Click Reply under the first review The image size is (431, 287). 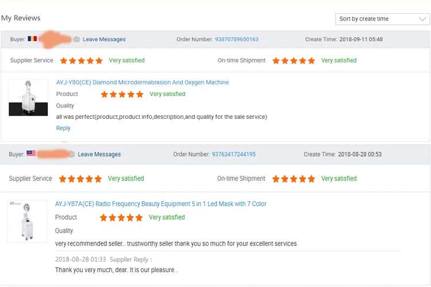point(63,128)
